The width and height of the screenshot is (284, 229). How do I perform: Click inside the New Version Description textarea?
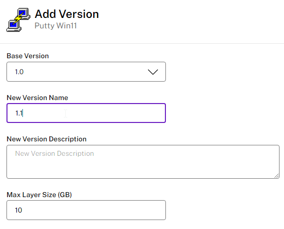click(x=143, y=162)
